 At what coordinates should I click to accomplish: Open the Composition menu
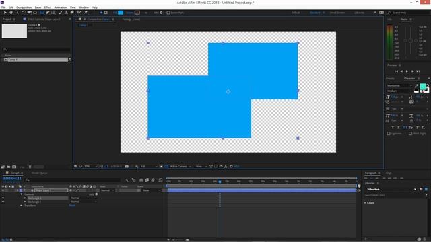click(24, 7)
